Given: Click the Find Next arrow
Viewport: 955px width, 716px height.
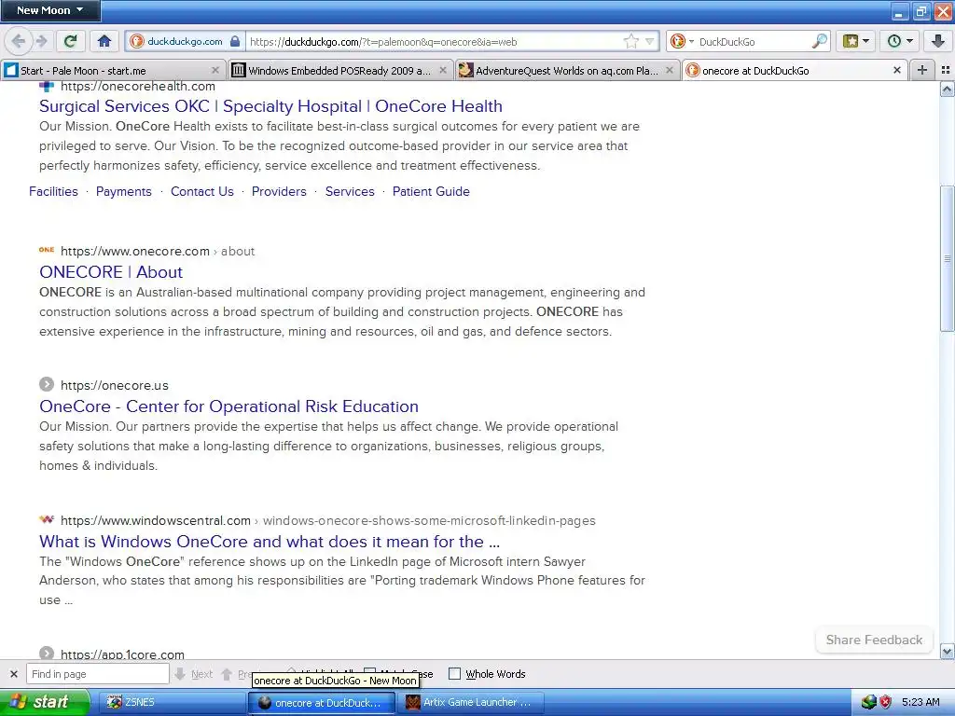Looking at the screenshot, I should (x=194, y=674).
